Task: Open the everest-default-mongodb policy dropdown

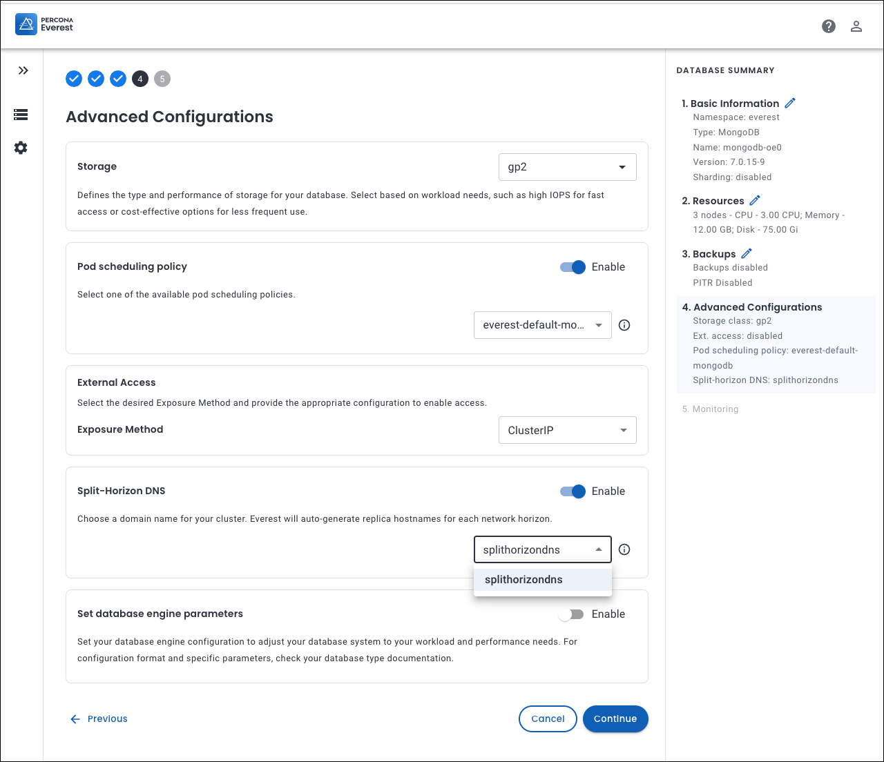Action: 542,325
